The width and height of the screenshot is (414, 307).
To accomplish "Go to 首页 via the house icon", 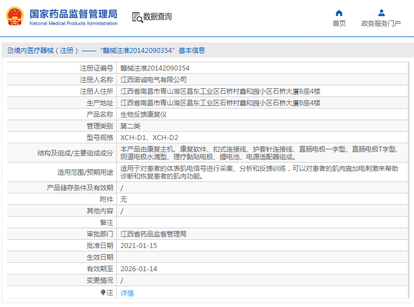I will click(x=339, y=13).
